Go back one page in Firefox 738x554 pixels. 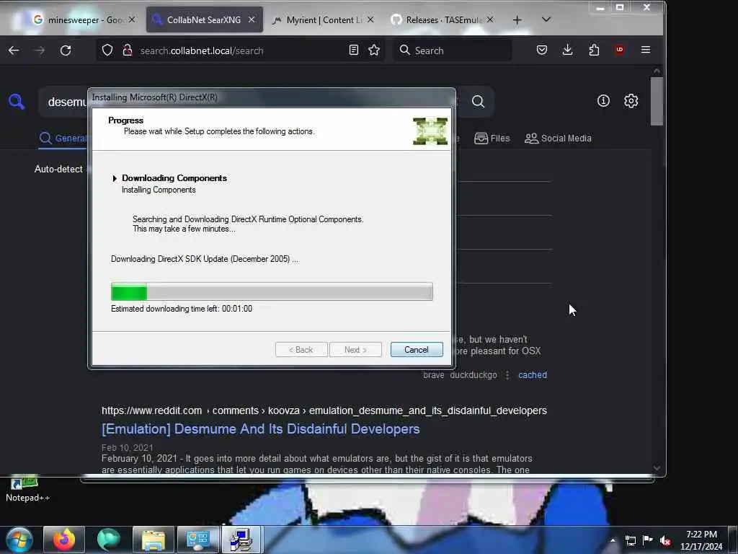pyautogui.click(x=14, y=50)
